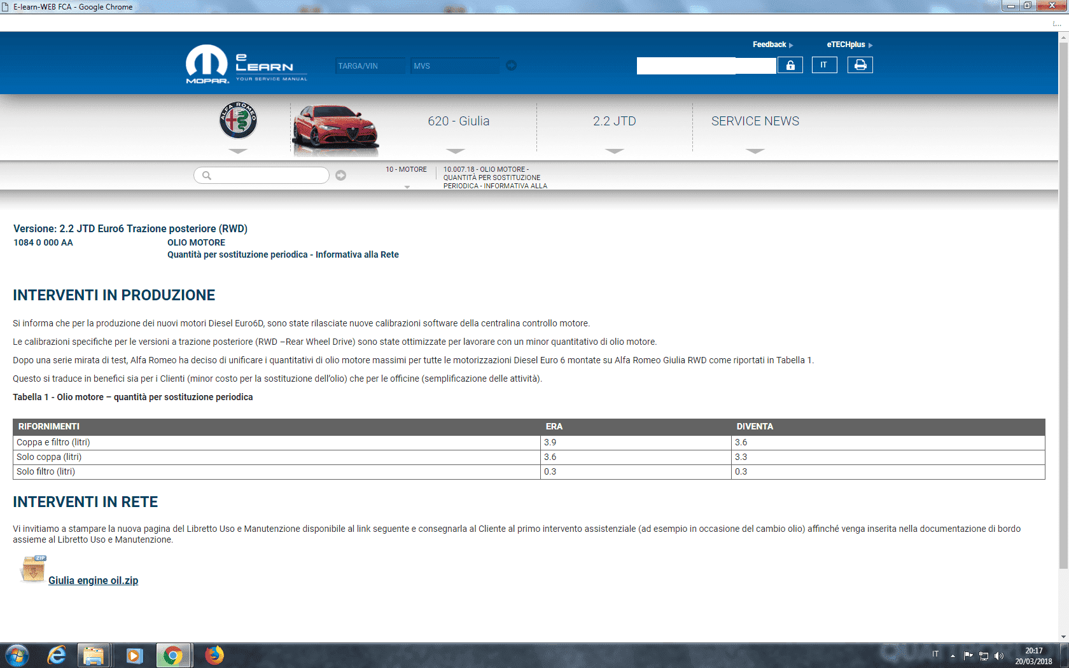The height and width of the screenshot is (668, 1069).
Task: Select the 2.2 JTD engine tab
Action: 615,121
